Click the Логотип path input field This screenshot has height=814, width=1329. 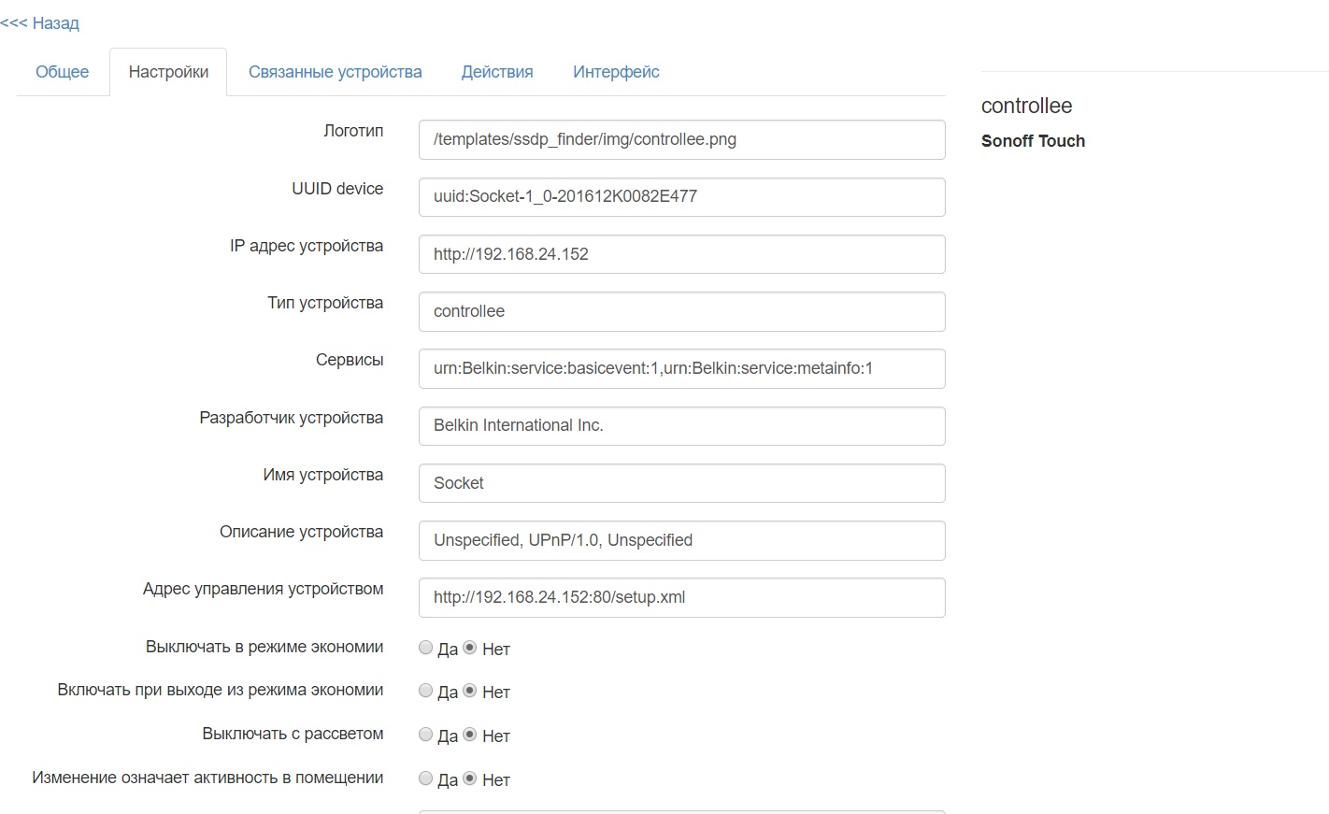click(681, 140)
